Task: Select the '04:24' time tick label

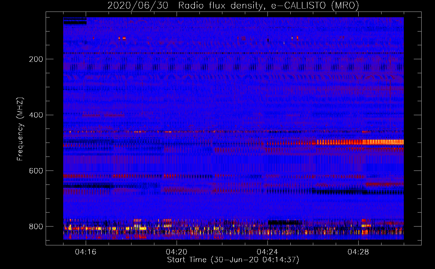Action: 268,252
